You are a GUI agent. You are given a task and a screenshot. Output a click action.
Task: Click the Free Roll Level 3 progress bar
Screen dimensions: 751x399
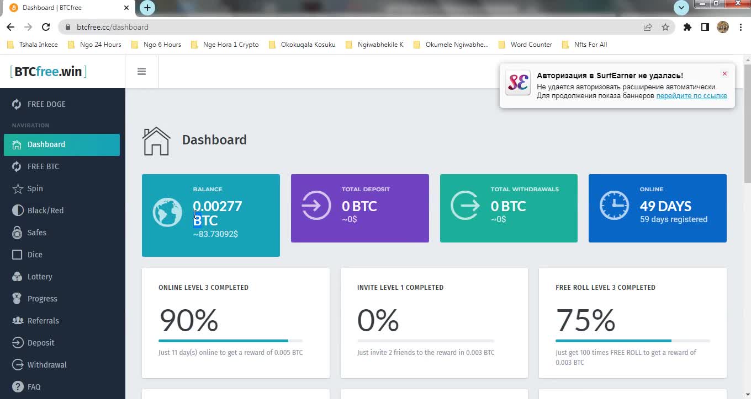[633, 341]
